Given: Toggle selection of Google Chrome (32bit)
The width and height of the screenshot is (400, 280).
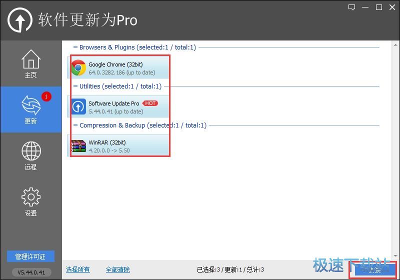Looking at the screenshot, I should pos(118,67).
